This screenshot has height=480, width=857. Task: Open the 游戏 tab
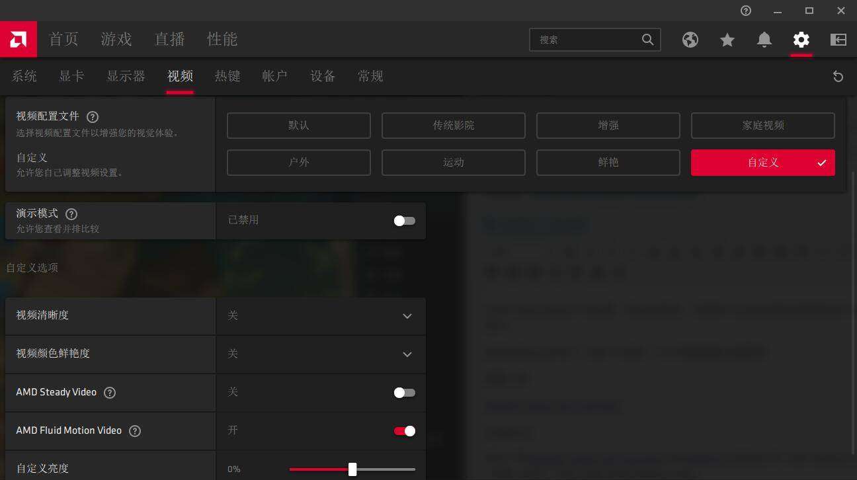[116, 40]
